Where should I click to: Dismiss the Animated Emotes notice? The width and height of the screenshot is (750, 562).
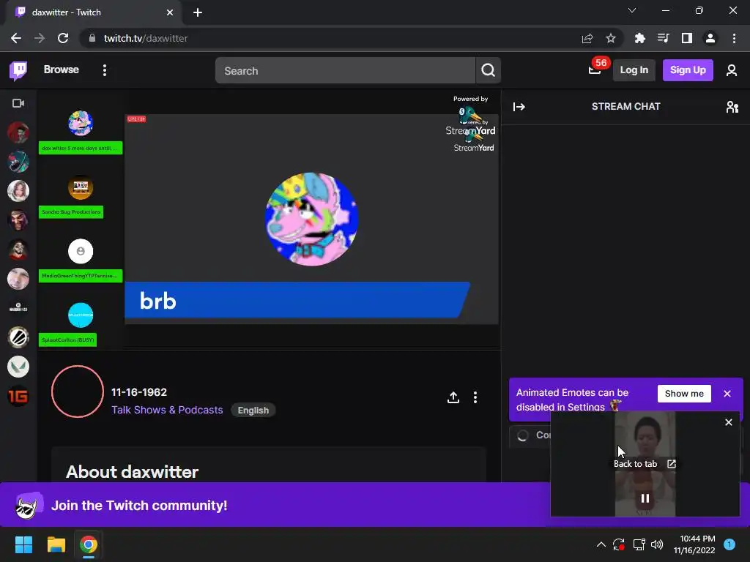(727, 393)
